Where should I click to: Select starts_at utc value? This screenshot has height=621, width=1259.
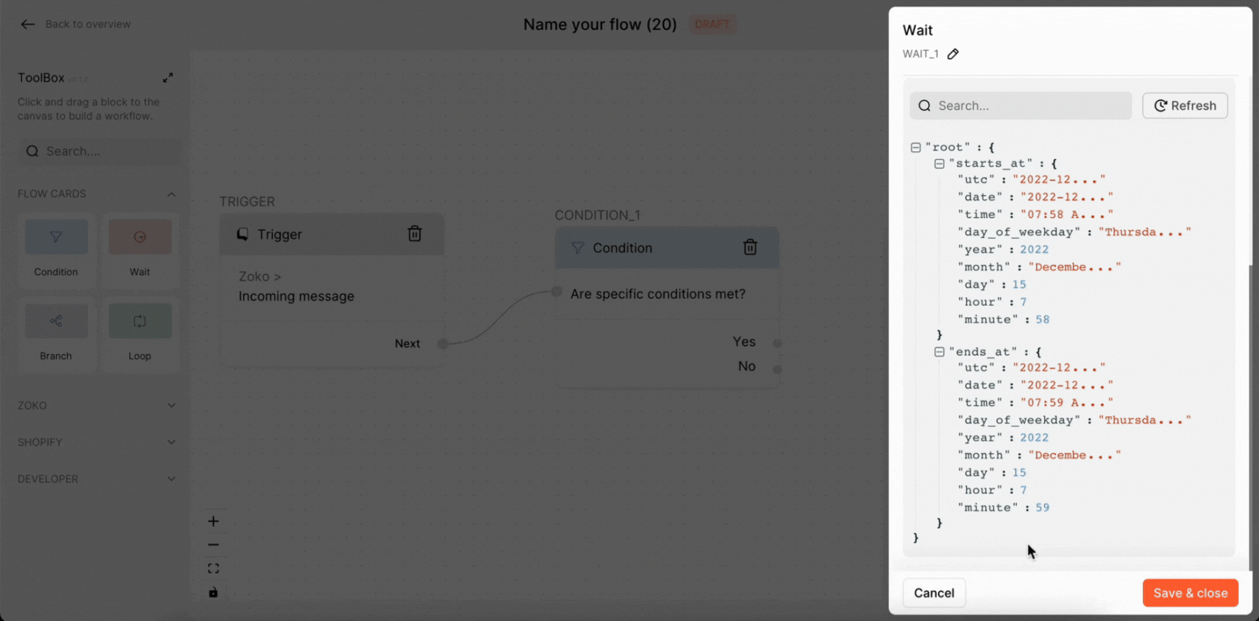tap(1059, 179)
